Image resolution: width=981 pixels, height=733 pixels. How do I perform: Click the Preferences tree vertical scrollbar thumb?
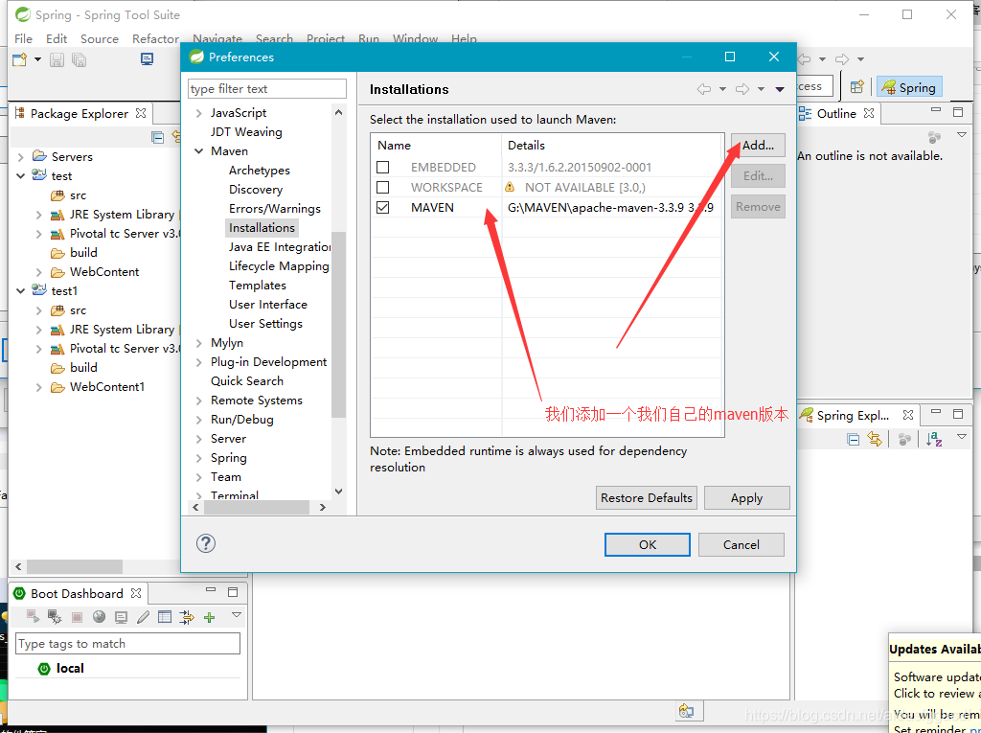point(338,324)
